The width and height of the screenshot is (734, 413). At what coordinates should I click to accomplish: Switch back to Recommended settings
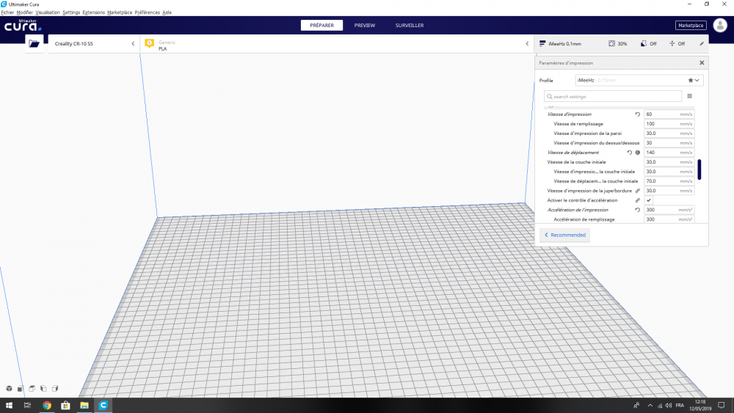pyautogui.click(x=565, y=235)
